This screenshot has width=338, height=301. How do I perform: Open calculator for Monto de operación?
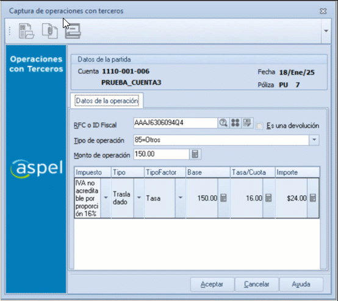195,154
